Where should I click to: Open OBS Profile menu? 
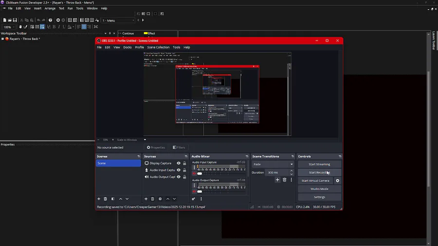pyautogui.click(x=139, y=47)
